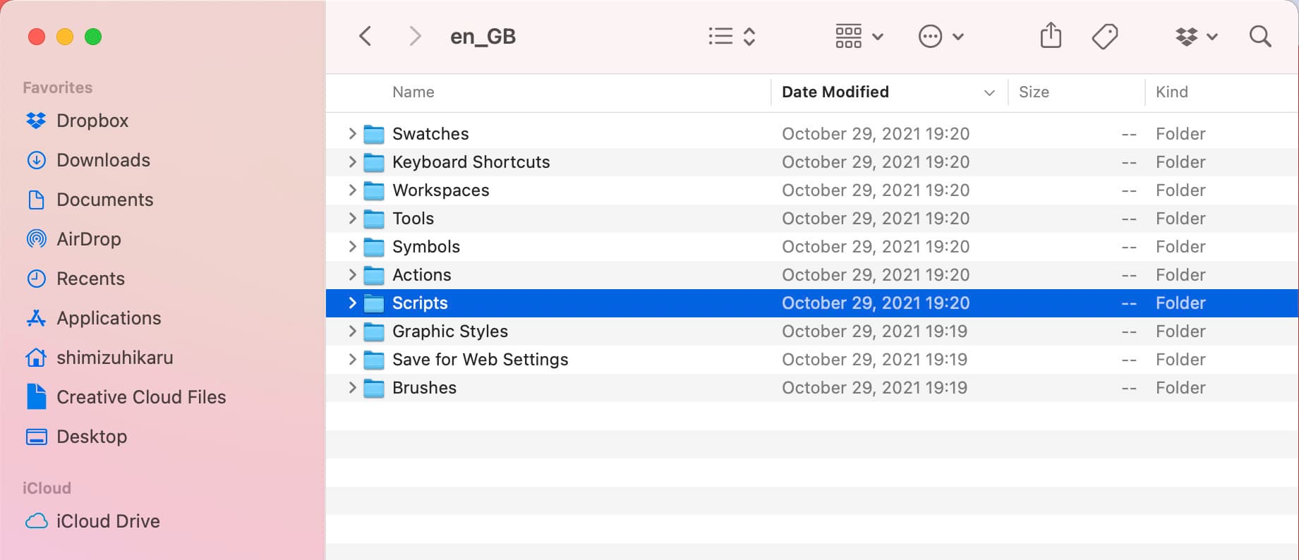Select the Swatches row name text
This screenshot has height=560, width=1299.
(430, 133)
